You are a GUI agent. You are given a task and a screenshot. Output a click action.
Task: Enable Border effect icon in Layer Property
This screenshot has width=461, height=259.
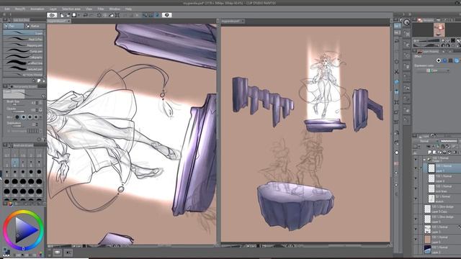tap(439, 60)
